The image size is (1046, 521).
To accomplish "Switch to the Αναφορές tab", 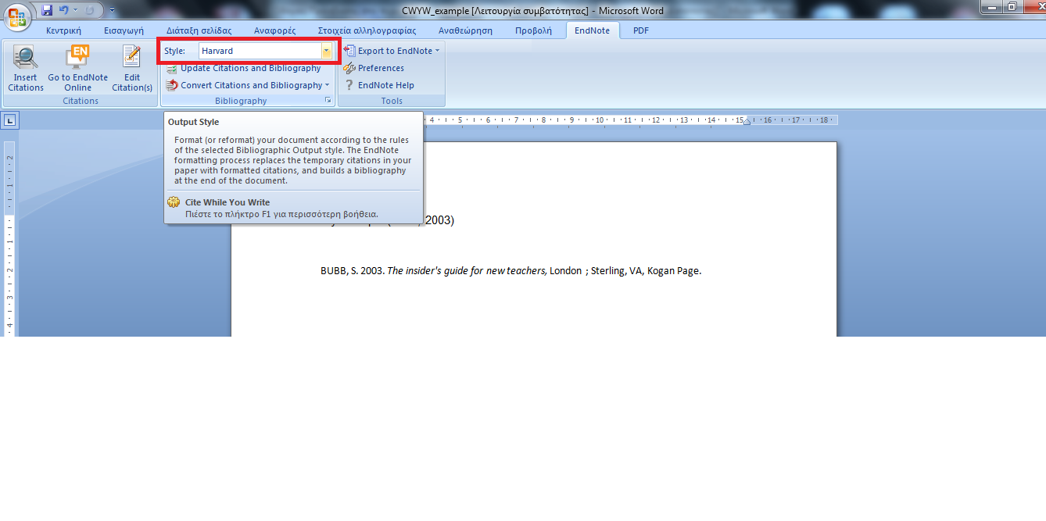I will click(274, 30).
